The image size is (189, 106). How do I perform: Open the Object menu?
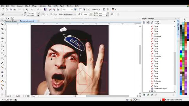click(x=27, y=6)
